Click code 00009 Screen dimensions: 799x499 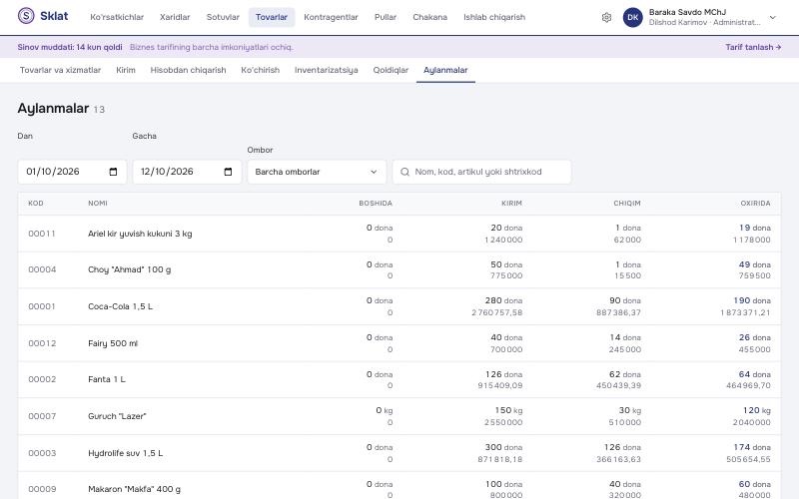click(x=42, y=489)
